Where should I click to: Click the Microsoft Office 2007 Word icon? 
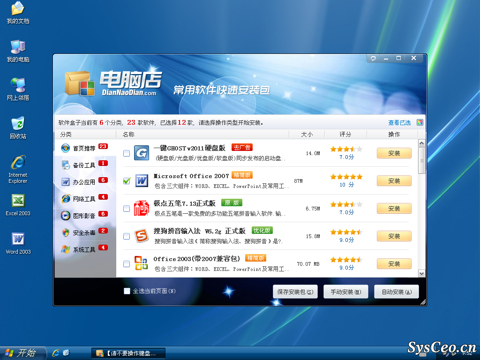[x=142, y=180]
